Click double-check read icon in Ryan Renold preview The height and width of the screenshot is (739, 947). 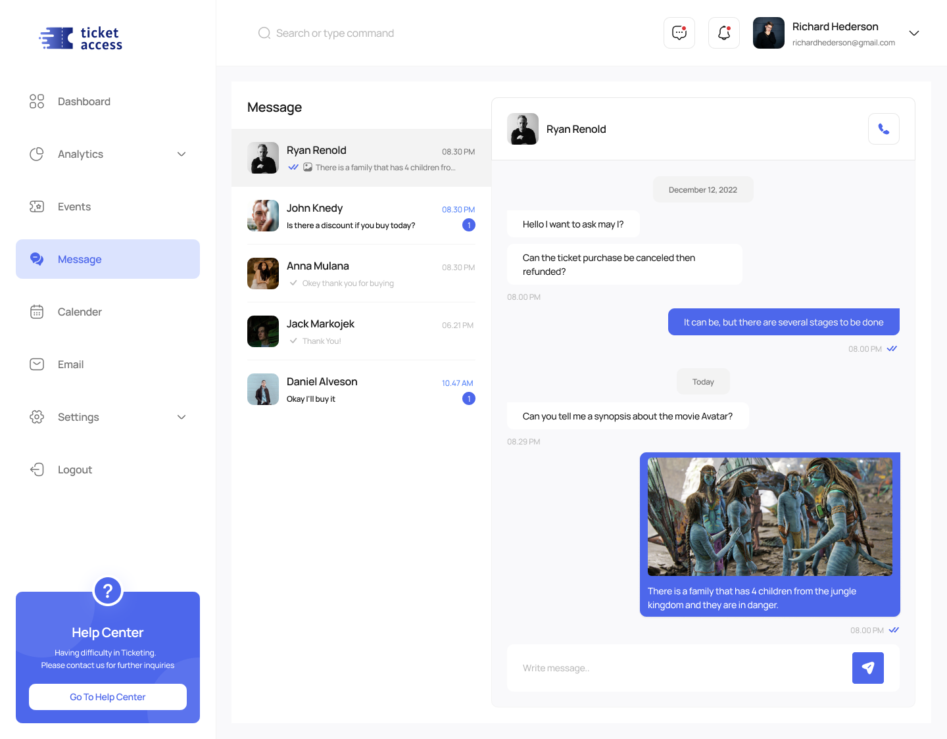pyautogui.click(x=293, y=167)
